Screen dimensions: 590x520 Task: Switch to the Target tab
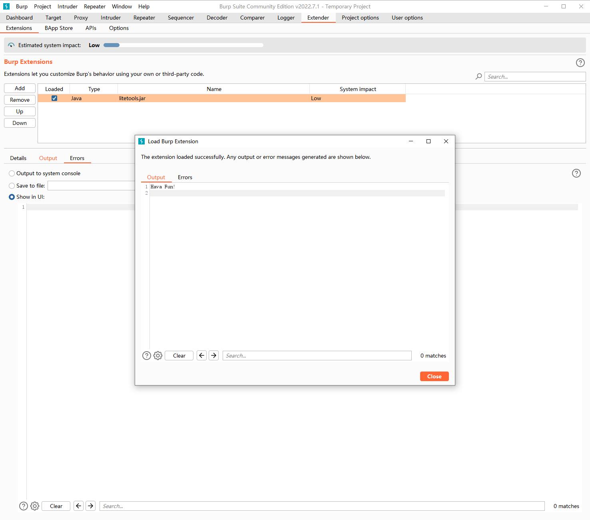(53, 18)
